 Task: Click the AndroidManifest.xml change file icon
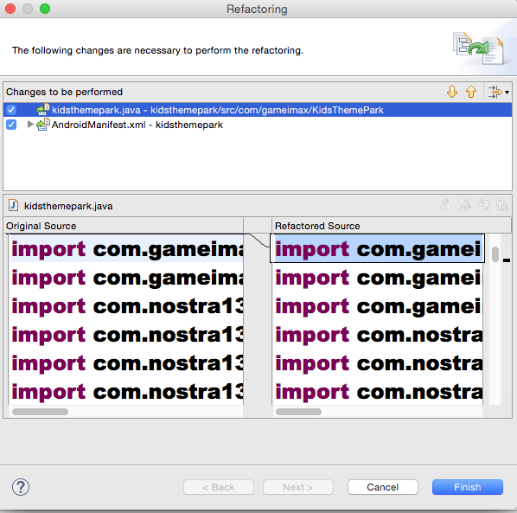click(43, 125)
